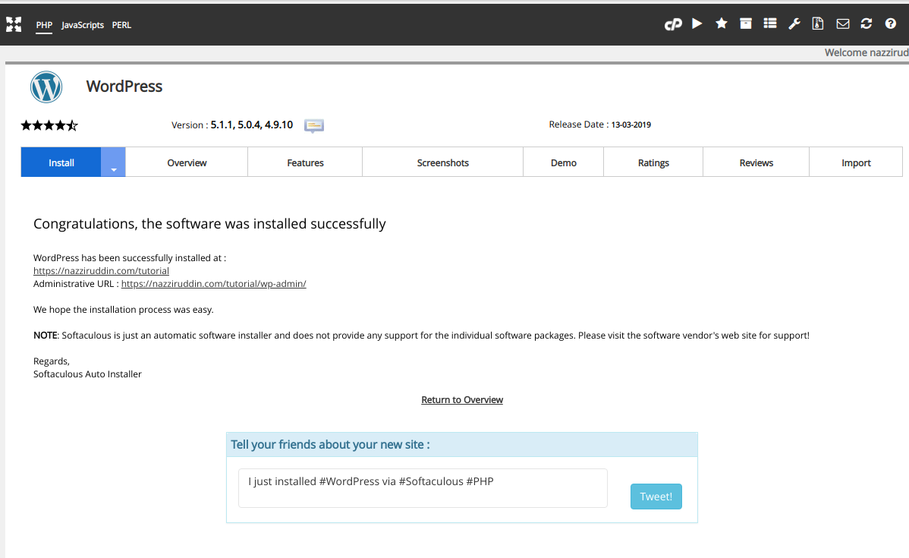Open the installations box icon

tap(746, 24)
